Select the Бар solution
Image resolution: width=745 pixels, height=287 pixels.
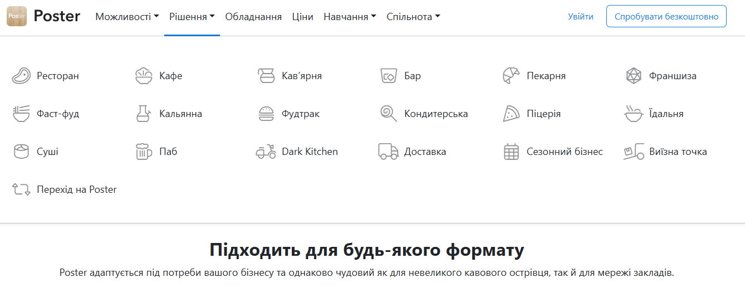point(413,76)
